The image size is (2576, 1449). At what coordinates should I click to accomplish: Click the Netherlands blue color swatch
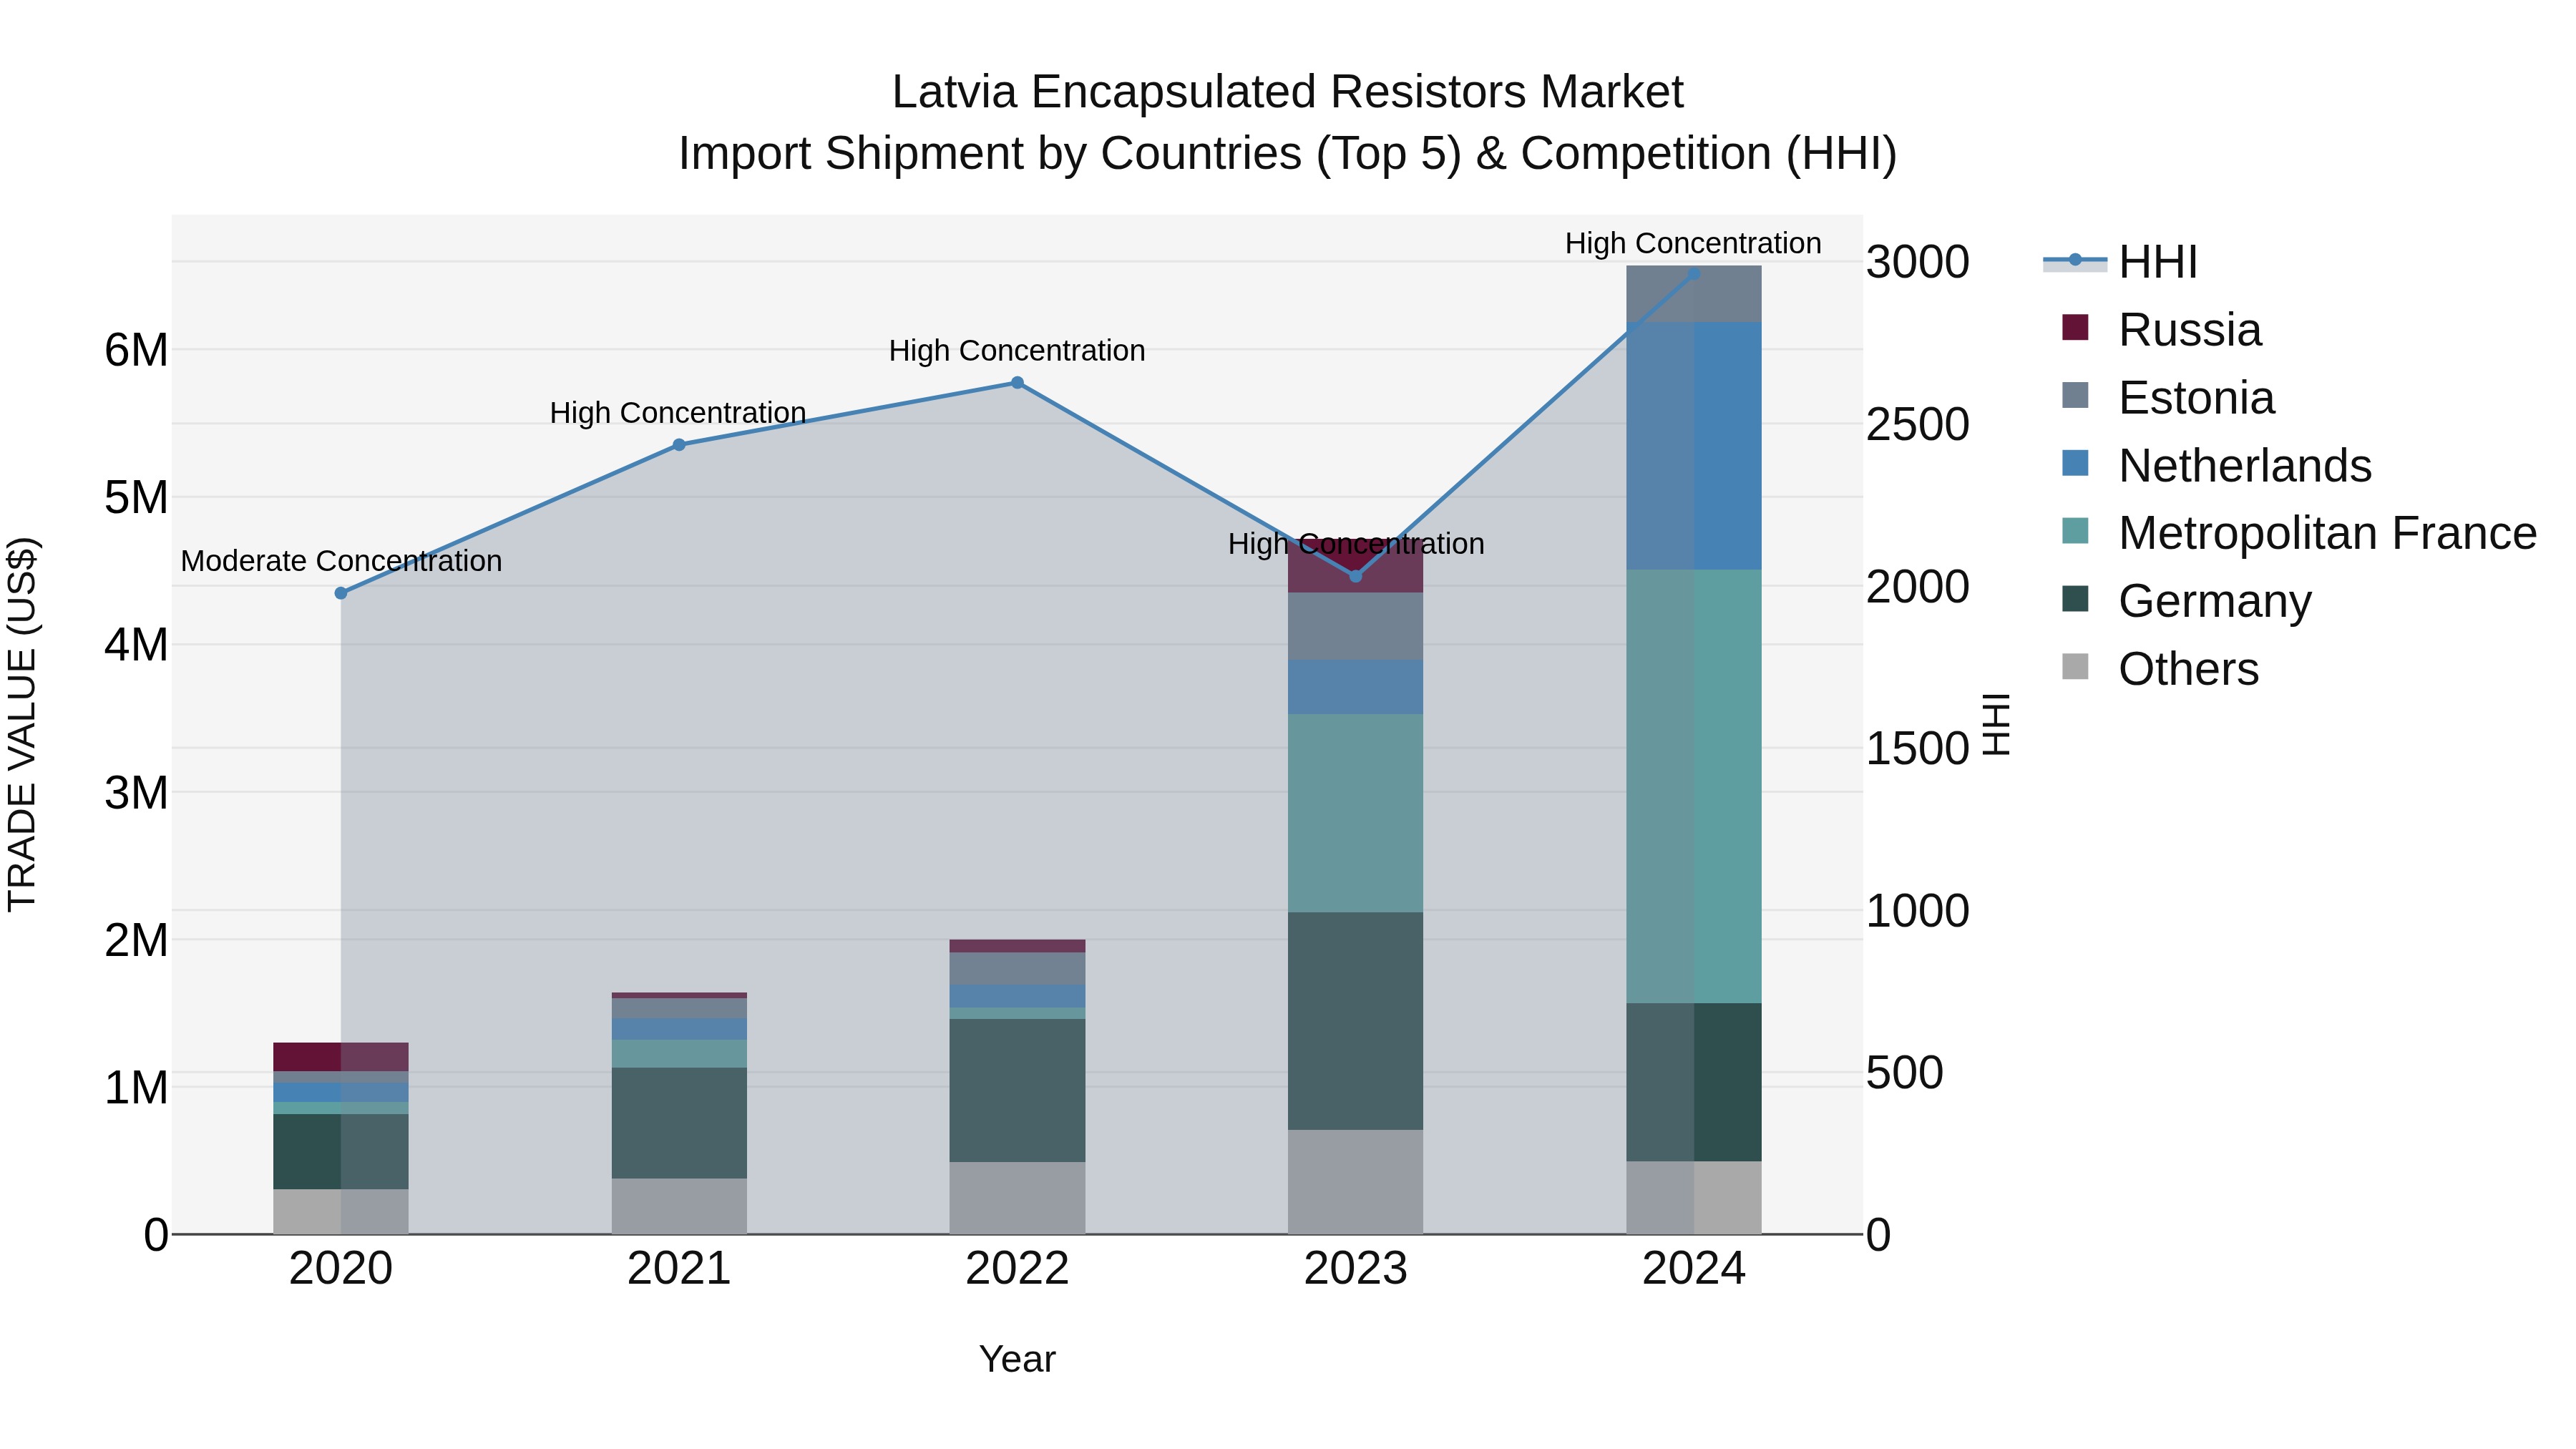click(2075, 463)
